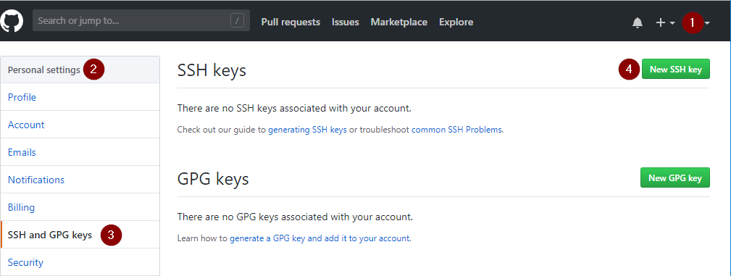Open the Account settings page
Viewport: 731px width, 276px height.
pyautogui.click(x=80, y=125)
